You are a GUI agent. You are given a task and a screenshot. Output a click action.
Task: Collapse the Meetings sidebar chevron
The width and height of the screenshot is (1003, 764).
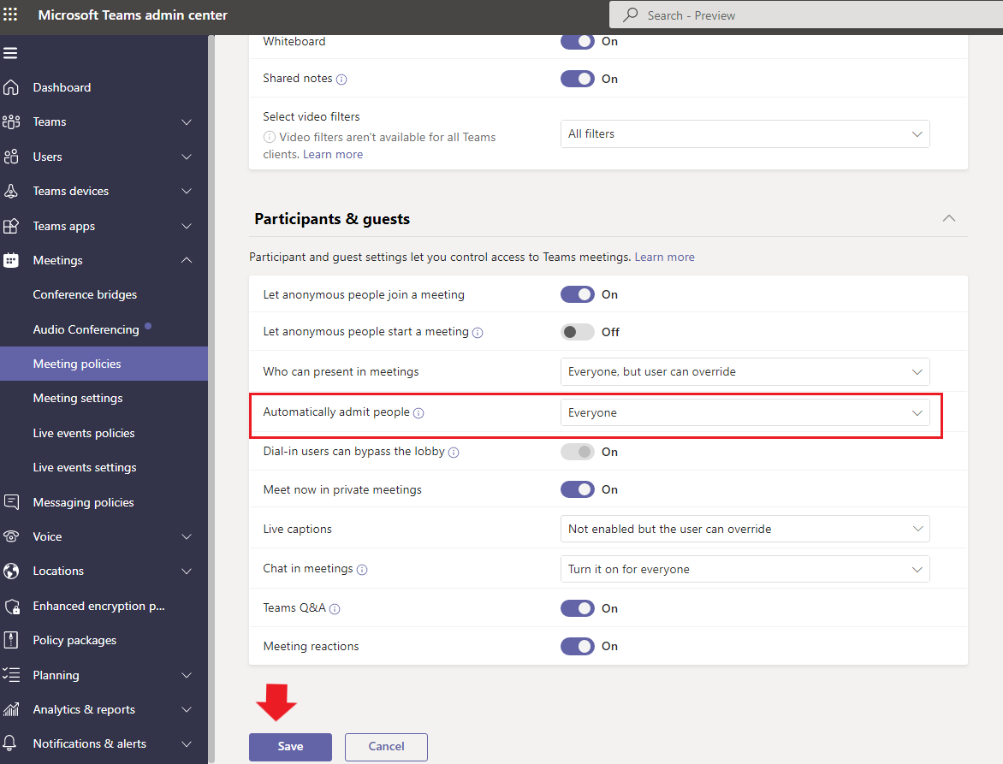coord(187,260)
